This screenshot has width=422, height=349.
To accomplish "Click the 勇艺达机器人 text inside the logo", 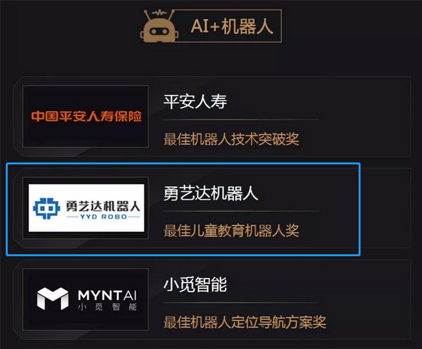I will [103, 206].
